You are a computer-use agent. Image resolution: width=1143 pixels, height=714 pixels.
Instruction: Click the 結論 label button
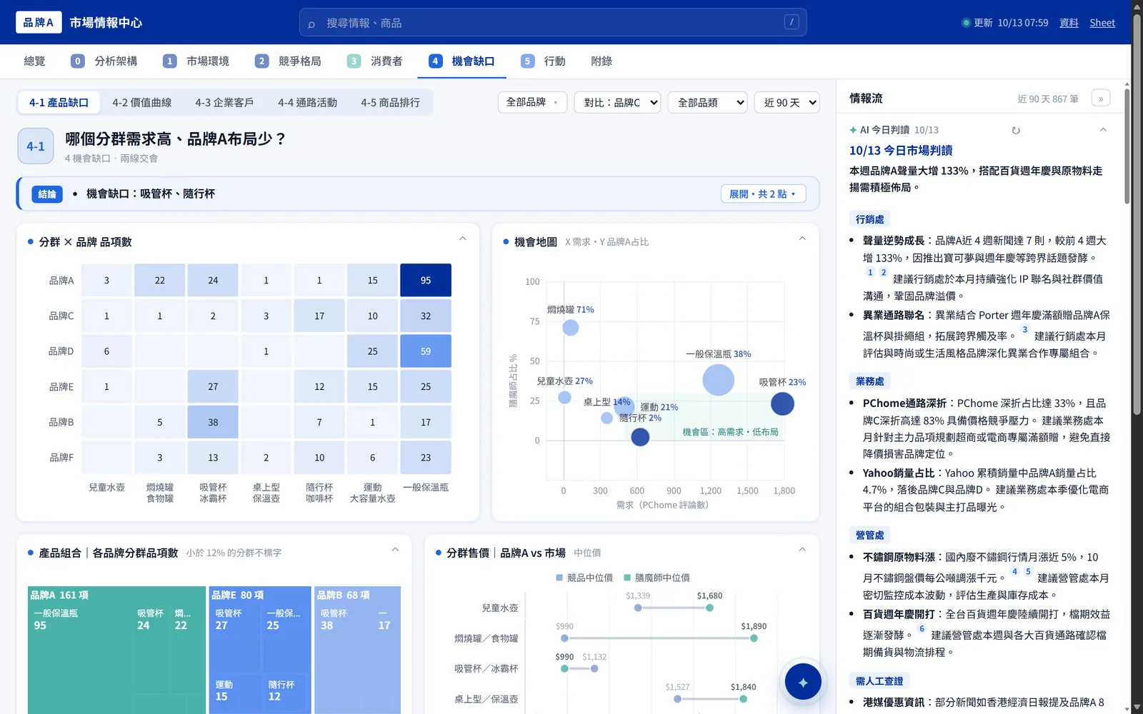pos(47,194)
